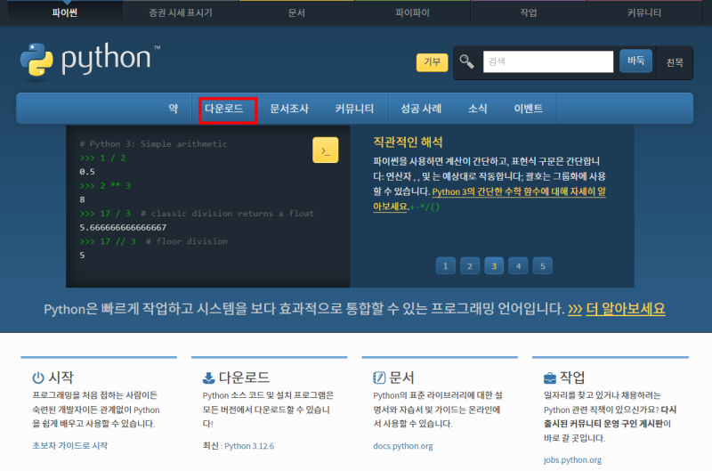Open the 파이파이 top tab
Viewport: 712px width, 471px height.
tap(412, 12)
